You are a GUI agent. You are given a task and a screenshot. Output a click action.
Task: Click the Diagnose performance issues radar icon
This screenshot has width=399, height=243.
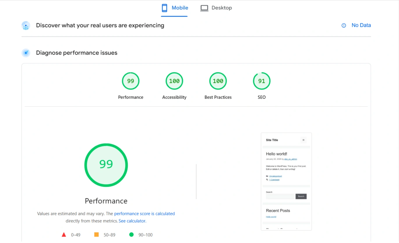[26, 53]
